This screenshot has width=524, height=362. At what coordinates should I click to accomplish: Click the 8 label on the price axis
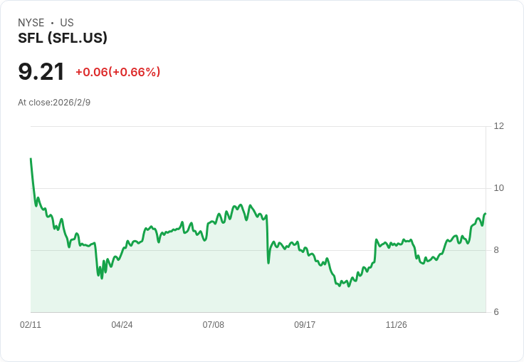click(496, 250)
